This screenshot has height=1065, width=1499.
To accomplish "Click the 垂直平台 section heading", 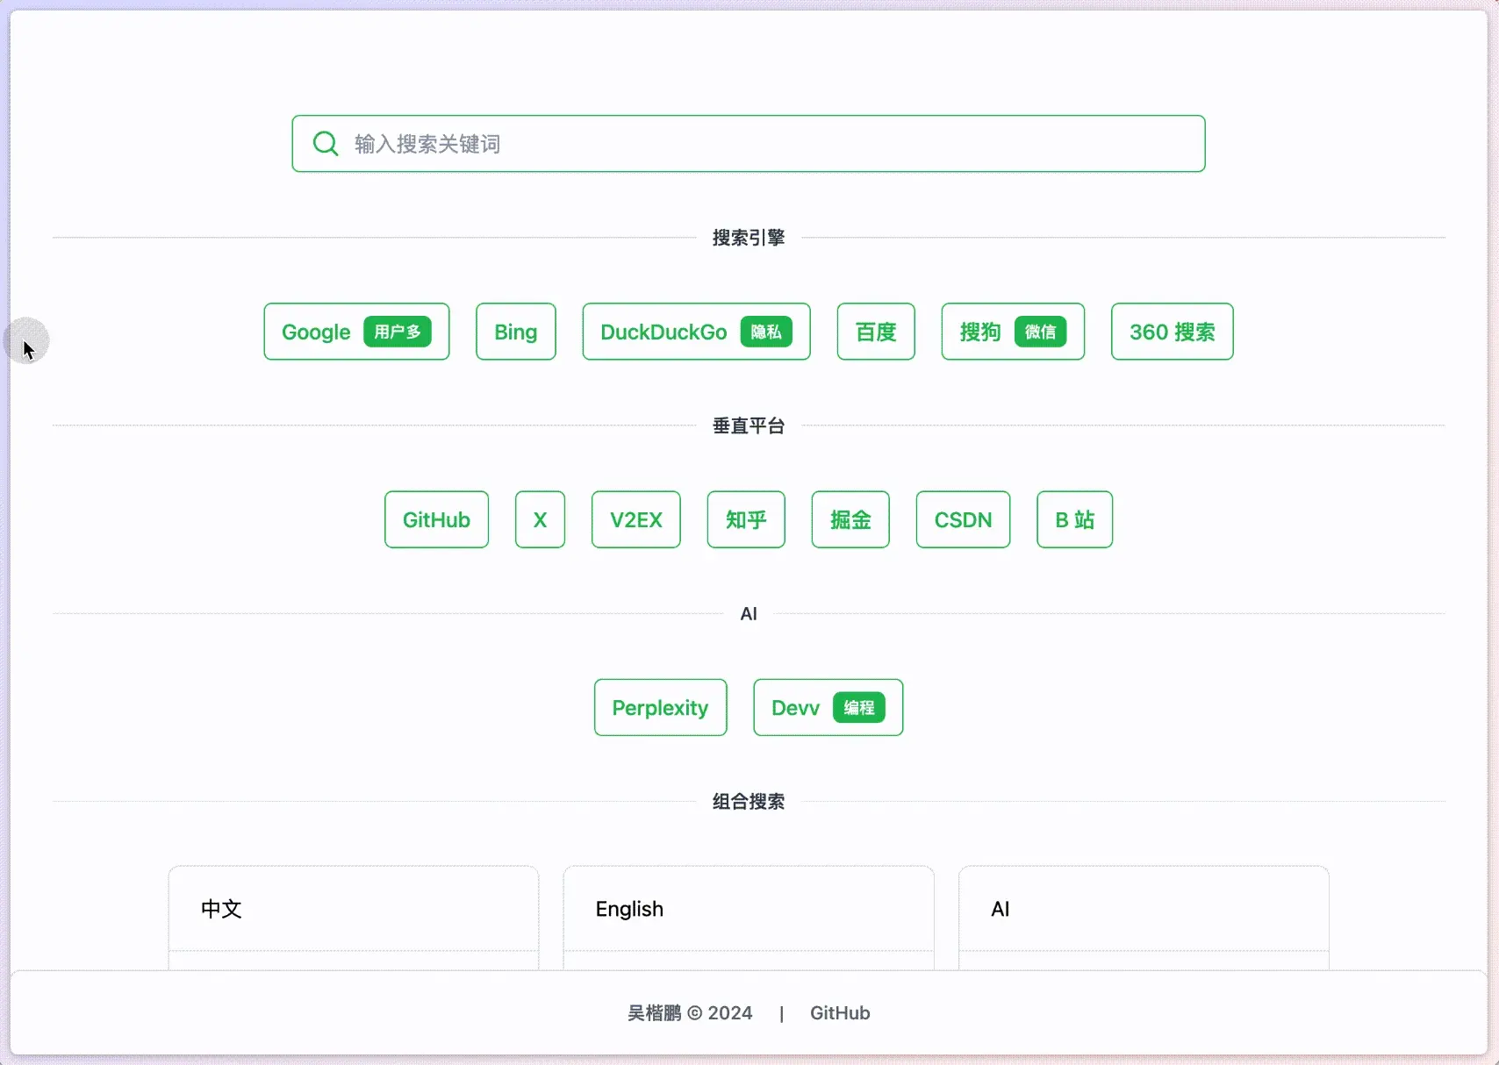I will (x=749, y=425).
